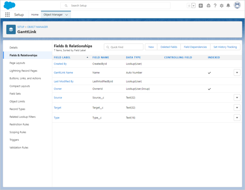The width and height of the screenshot is (245, 190).
Task: Switch to the Home tab
Action: coord(35,15)
